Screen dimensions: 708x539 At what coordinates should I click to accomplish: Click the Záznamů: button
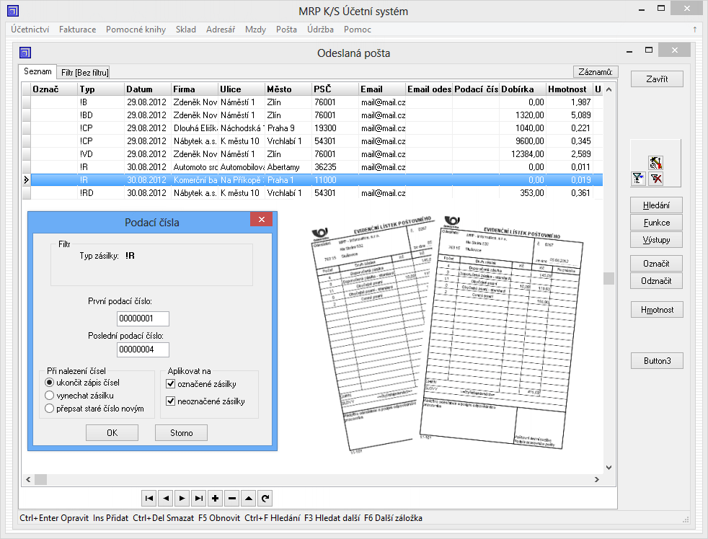596,72
